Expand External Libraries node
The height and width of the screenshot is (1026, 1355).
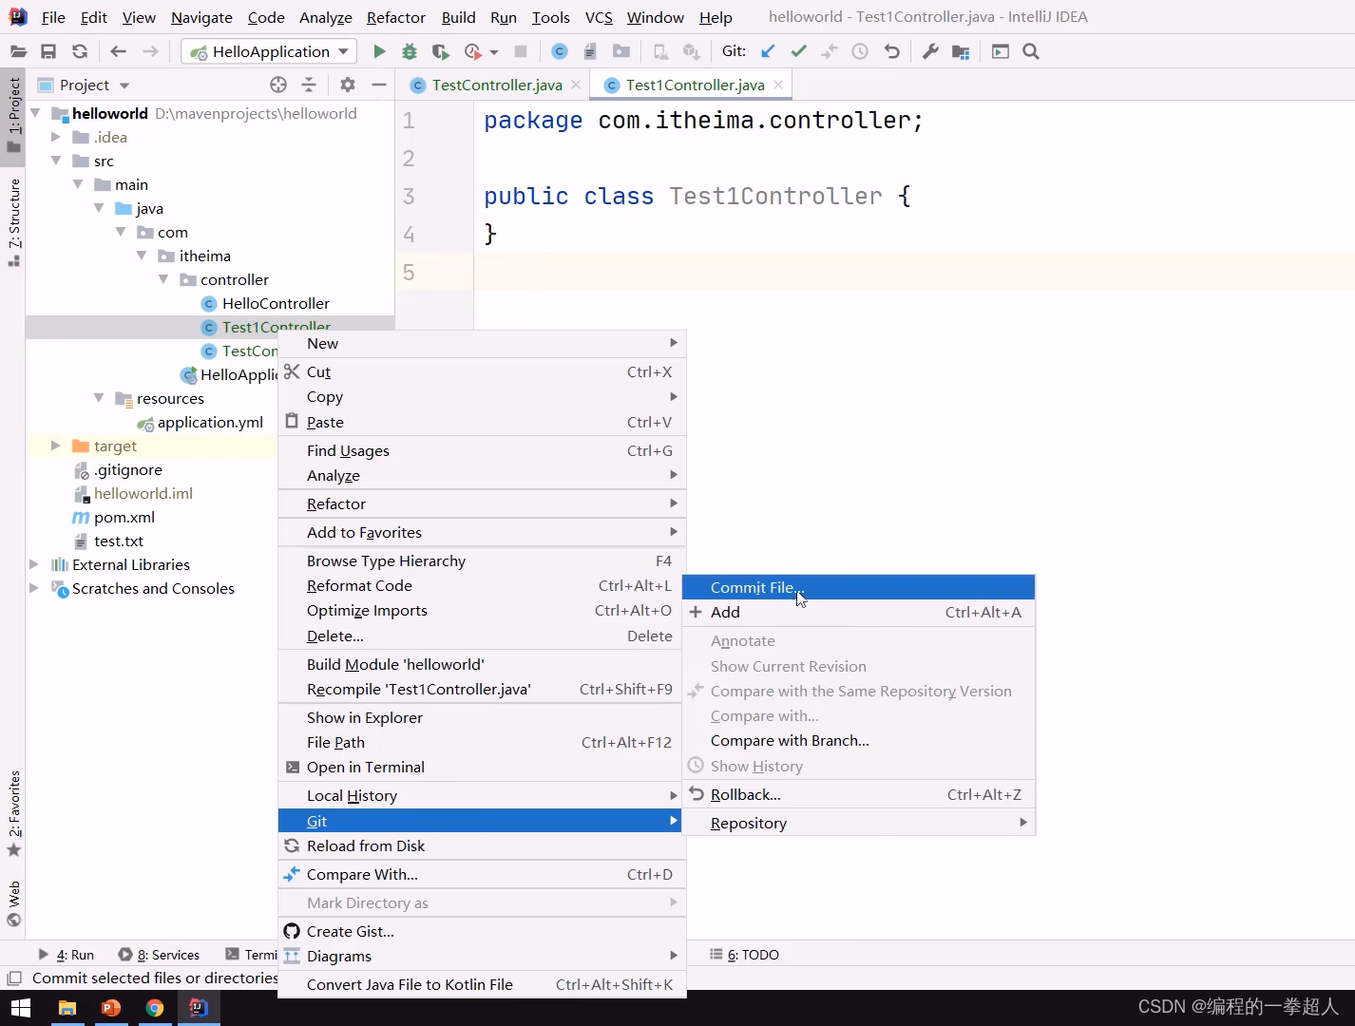pos(34,564)
